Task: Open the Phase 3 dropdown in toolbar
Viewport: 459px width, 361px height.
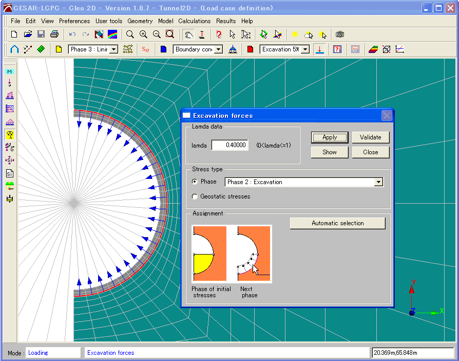Action: pos(113,49)
